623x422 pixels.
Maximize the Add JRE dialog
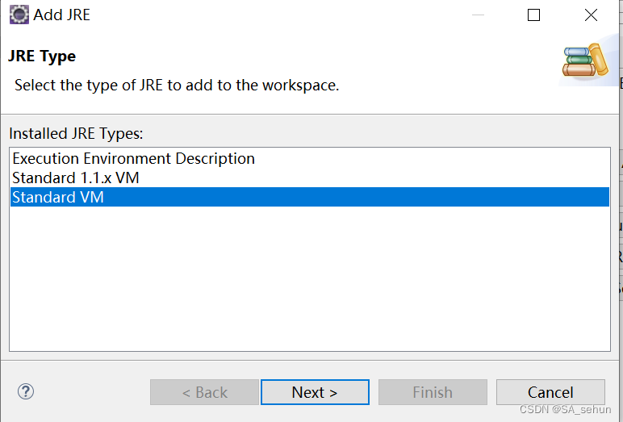pos(533,15)
